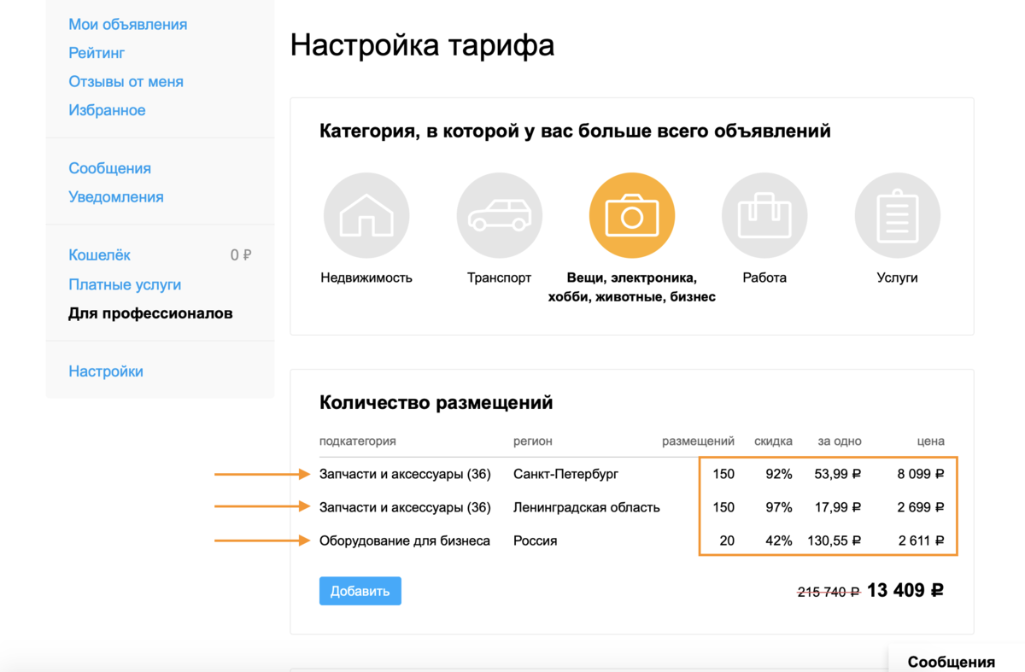Screen dimensions: 1025x672
Task: Open Уведомления
Action: tap(115, 196)
